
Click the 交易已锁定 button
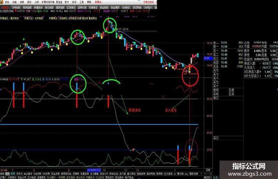click(x=149, y=2)
